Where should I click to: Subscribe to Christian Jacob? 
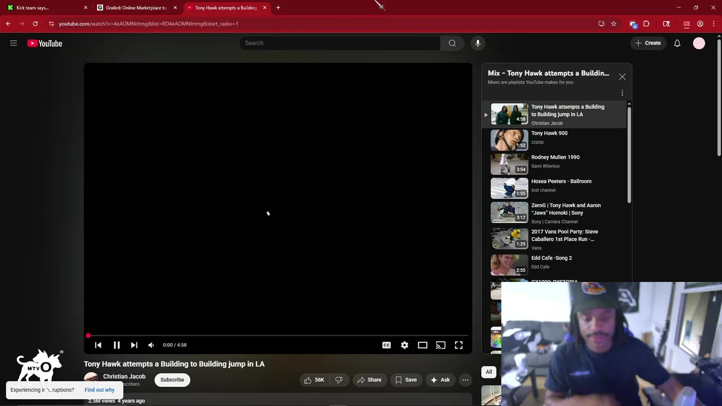click(x=172, y=380)
